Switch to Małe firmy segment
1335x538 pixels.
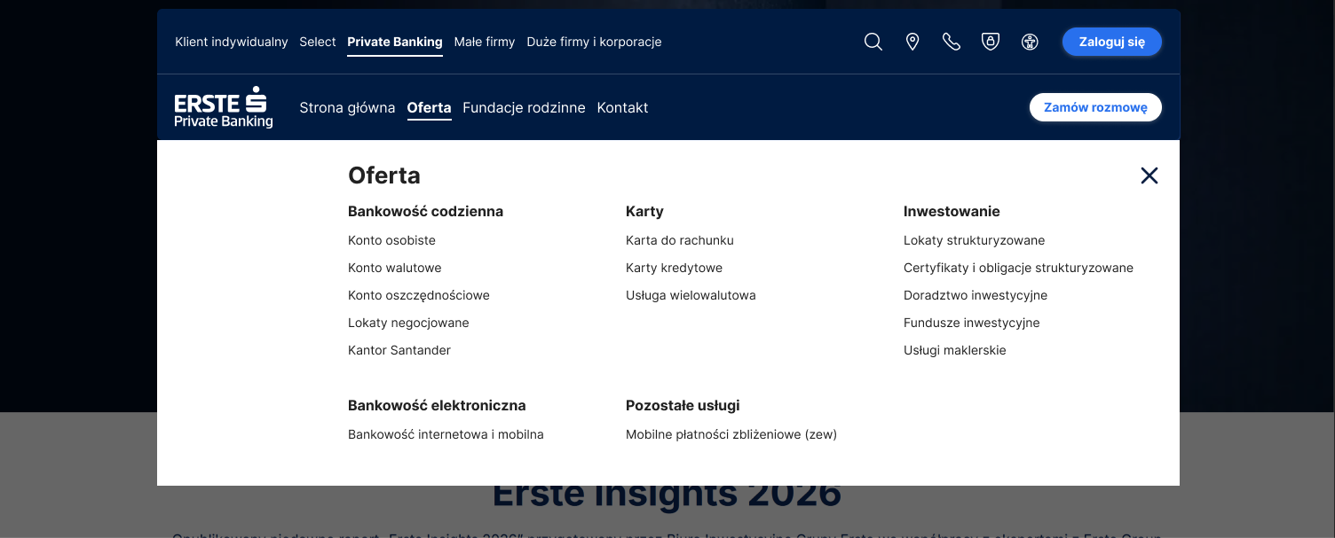click(485, 42)
